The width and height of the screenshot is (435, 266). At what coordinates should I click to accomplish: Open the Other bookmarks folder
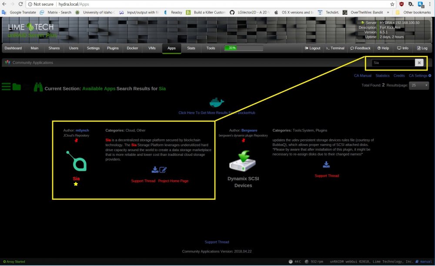pyautogui.click(x=413, y=12)
